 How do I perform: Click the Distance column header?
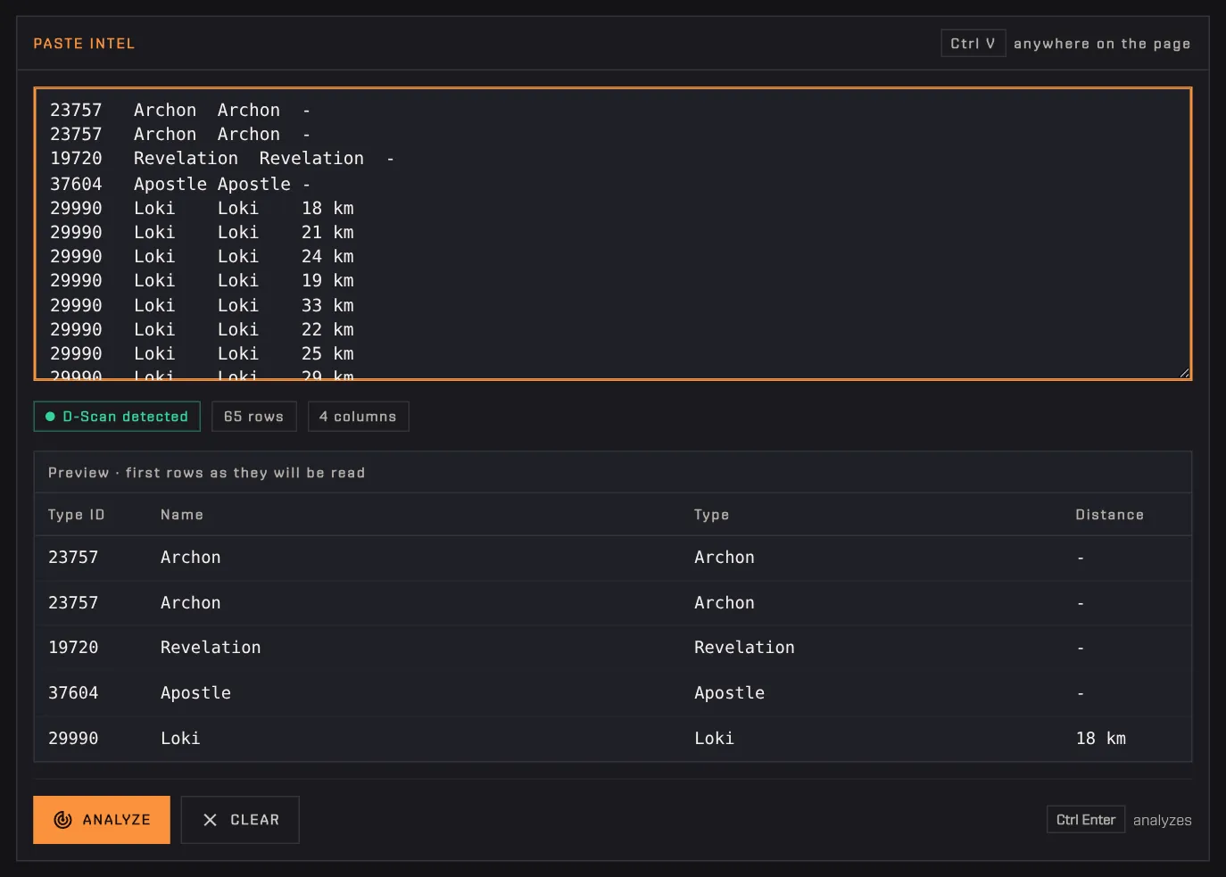click(x=1109, y=515)
